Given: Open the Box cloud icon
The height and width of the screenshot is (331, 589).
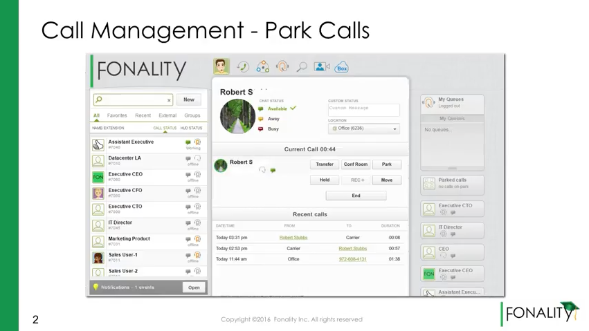Looking at the screenshot, I should point(341,67).
